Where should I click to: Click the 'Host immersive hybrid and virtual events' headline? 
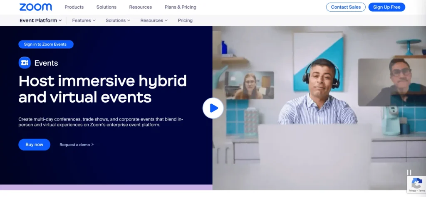pos(103,89)
